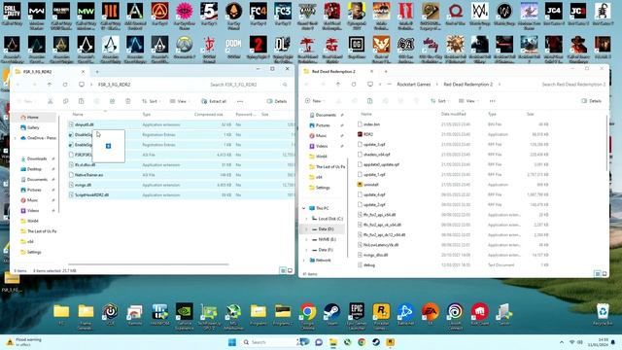Go up one level in FSR_3_FG_RDR2 window
The image size is (622, 350).
[x=50, y=85]
